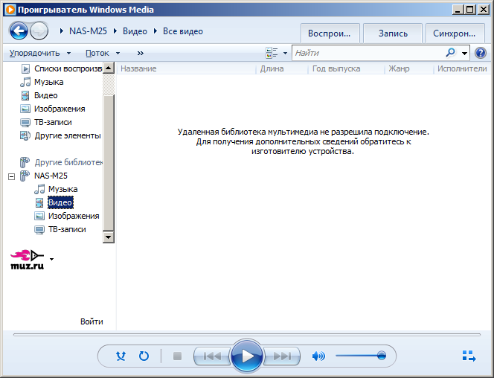The height and width of the screenshot is (378, 494).
Task: Open the view options icon
Action: 272,53
